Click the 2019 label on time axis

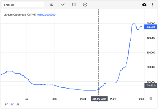pos(55,99)
